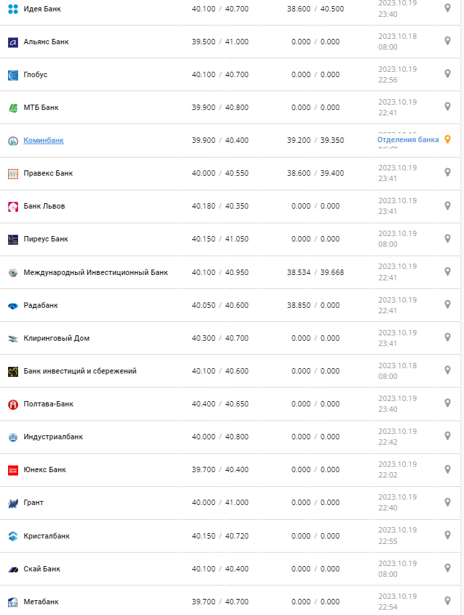Click the МТБ Банк green logo
Viewport: 464px width, 615px height.
[13, 108]
